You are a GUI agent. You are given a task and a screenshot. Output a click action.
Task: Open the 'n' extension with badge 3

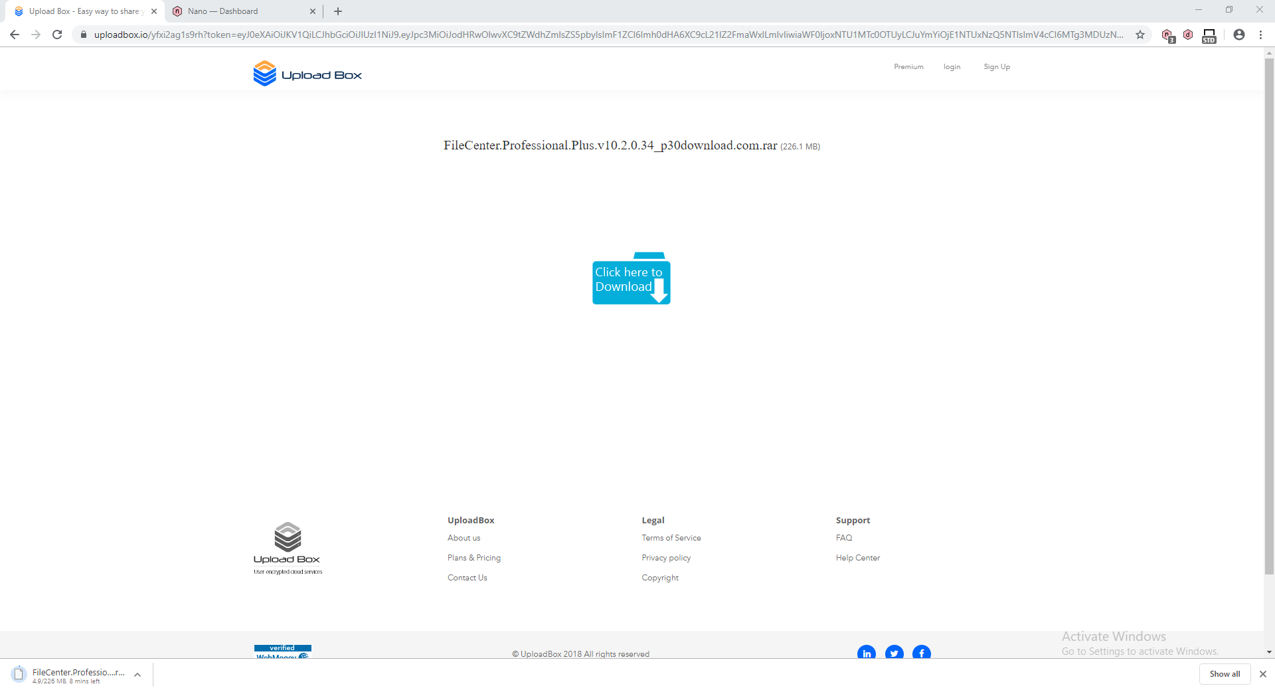point(1168,35)
